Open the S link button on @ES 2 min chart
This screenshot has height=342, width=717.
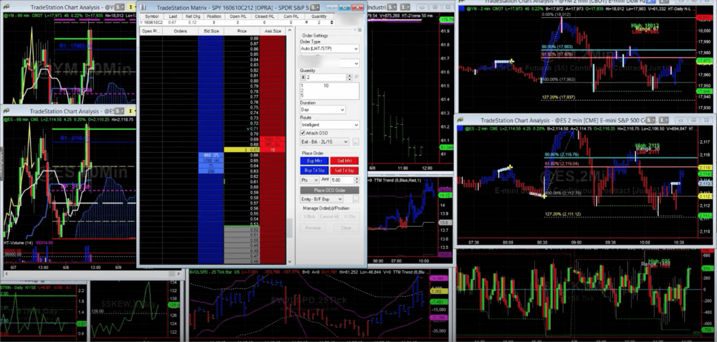(x=650, y=120)
